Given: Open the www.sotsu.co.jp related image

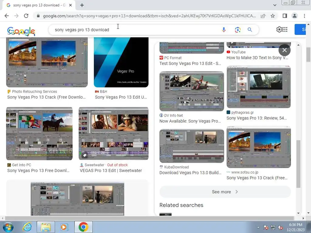Looking at the screenshot, I should [259, 147].
